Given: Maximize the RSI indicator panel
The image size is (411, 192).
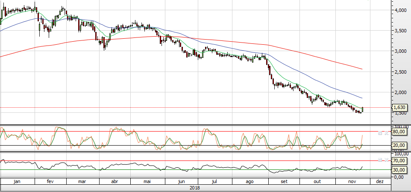Looking at the screenshot, I should point(380,160).
